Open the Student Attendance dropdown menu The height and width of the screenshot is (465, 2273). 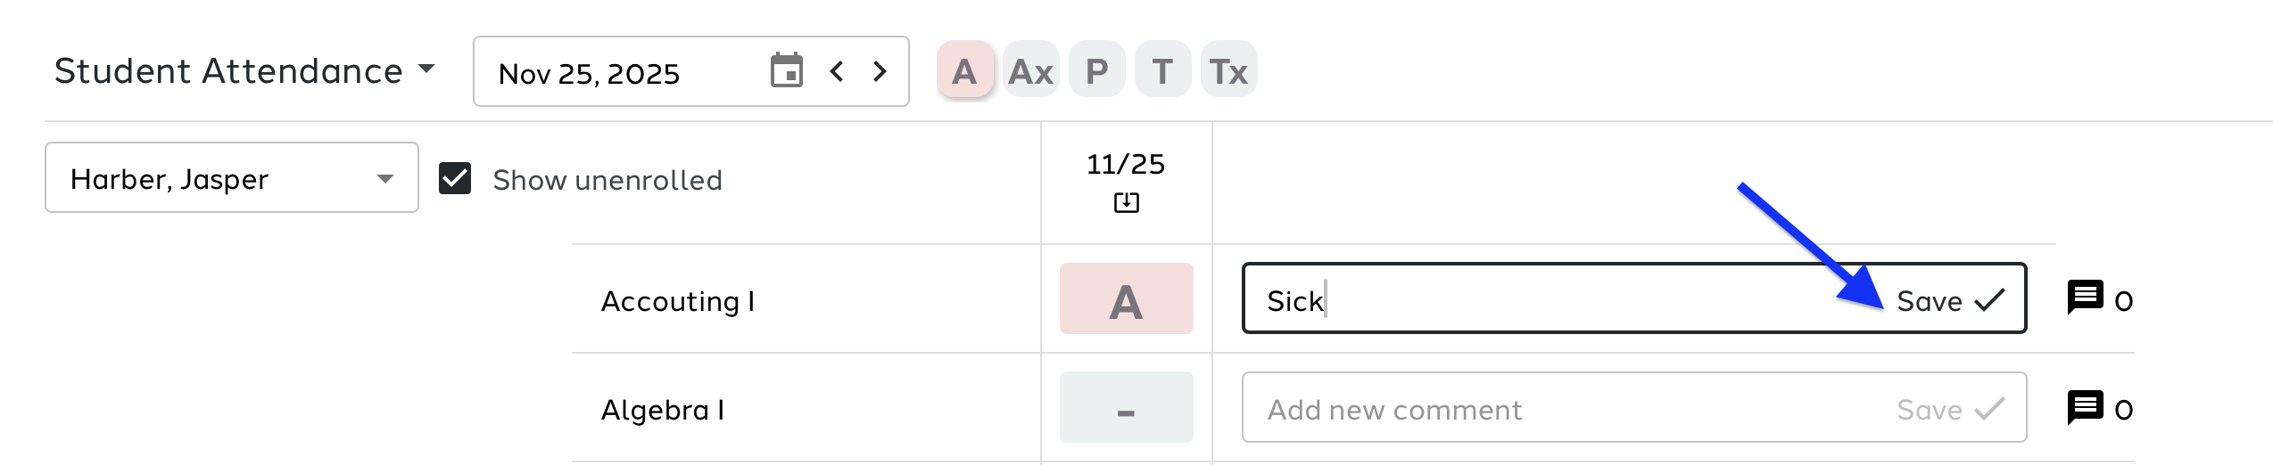(x=244, y=70)
